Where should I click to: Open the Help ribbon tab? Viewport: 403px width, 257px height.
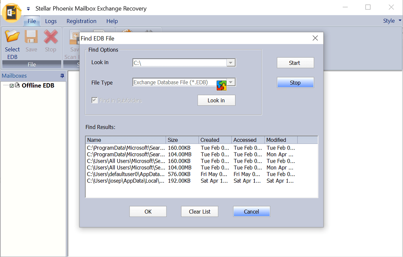(112, 21)
